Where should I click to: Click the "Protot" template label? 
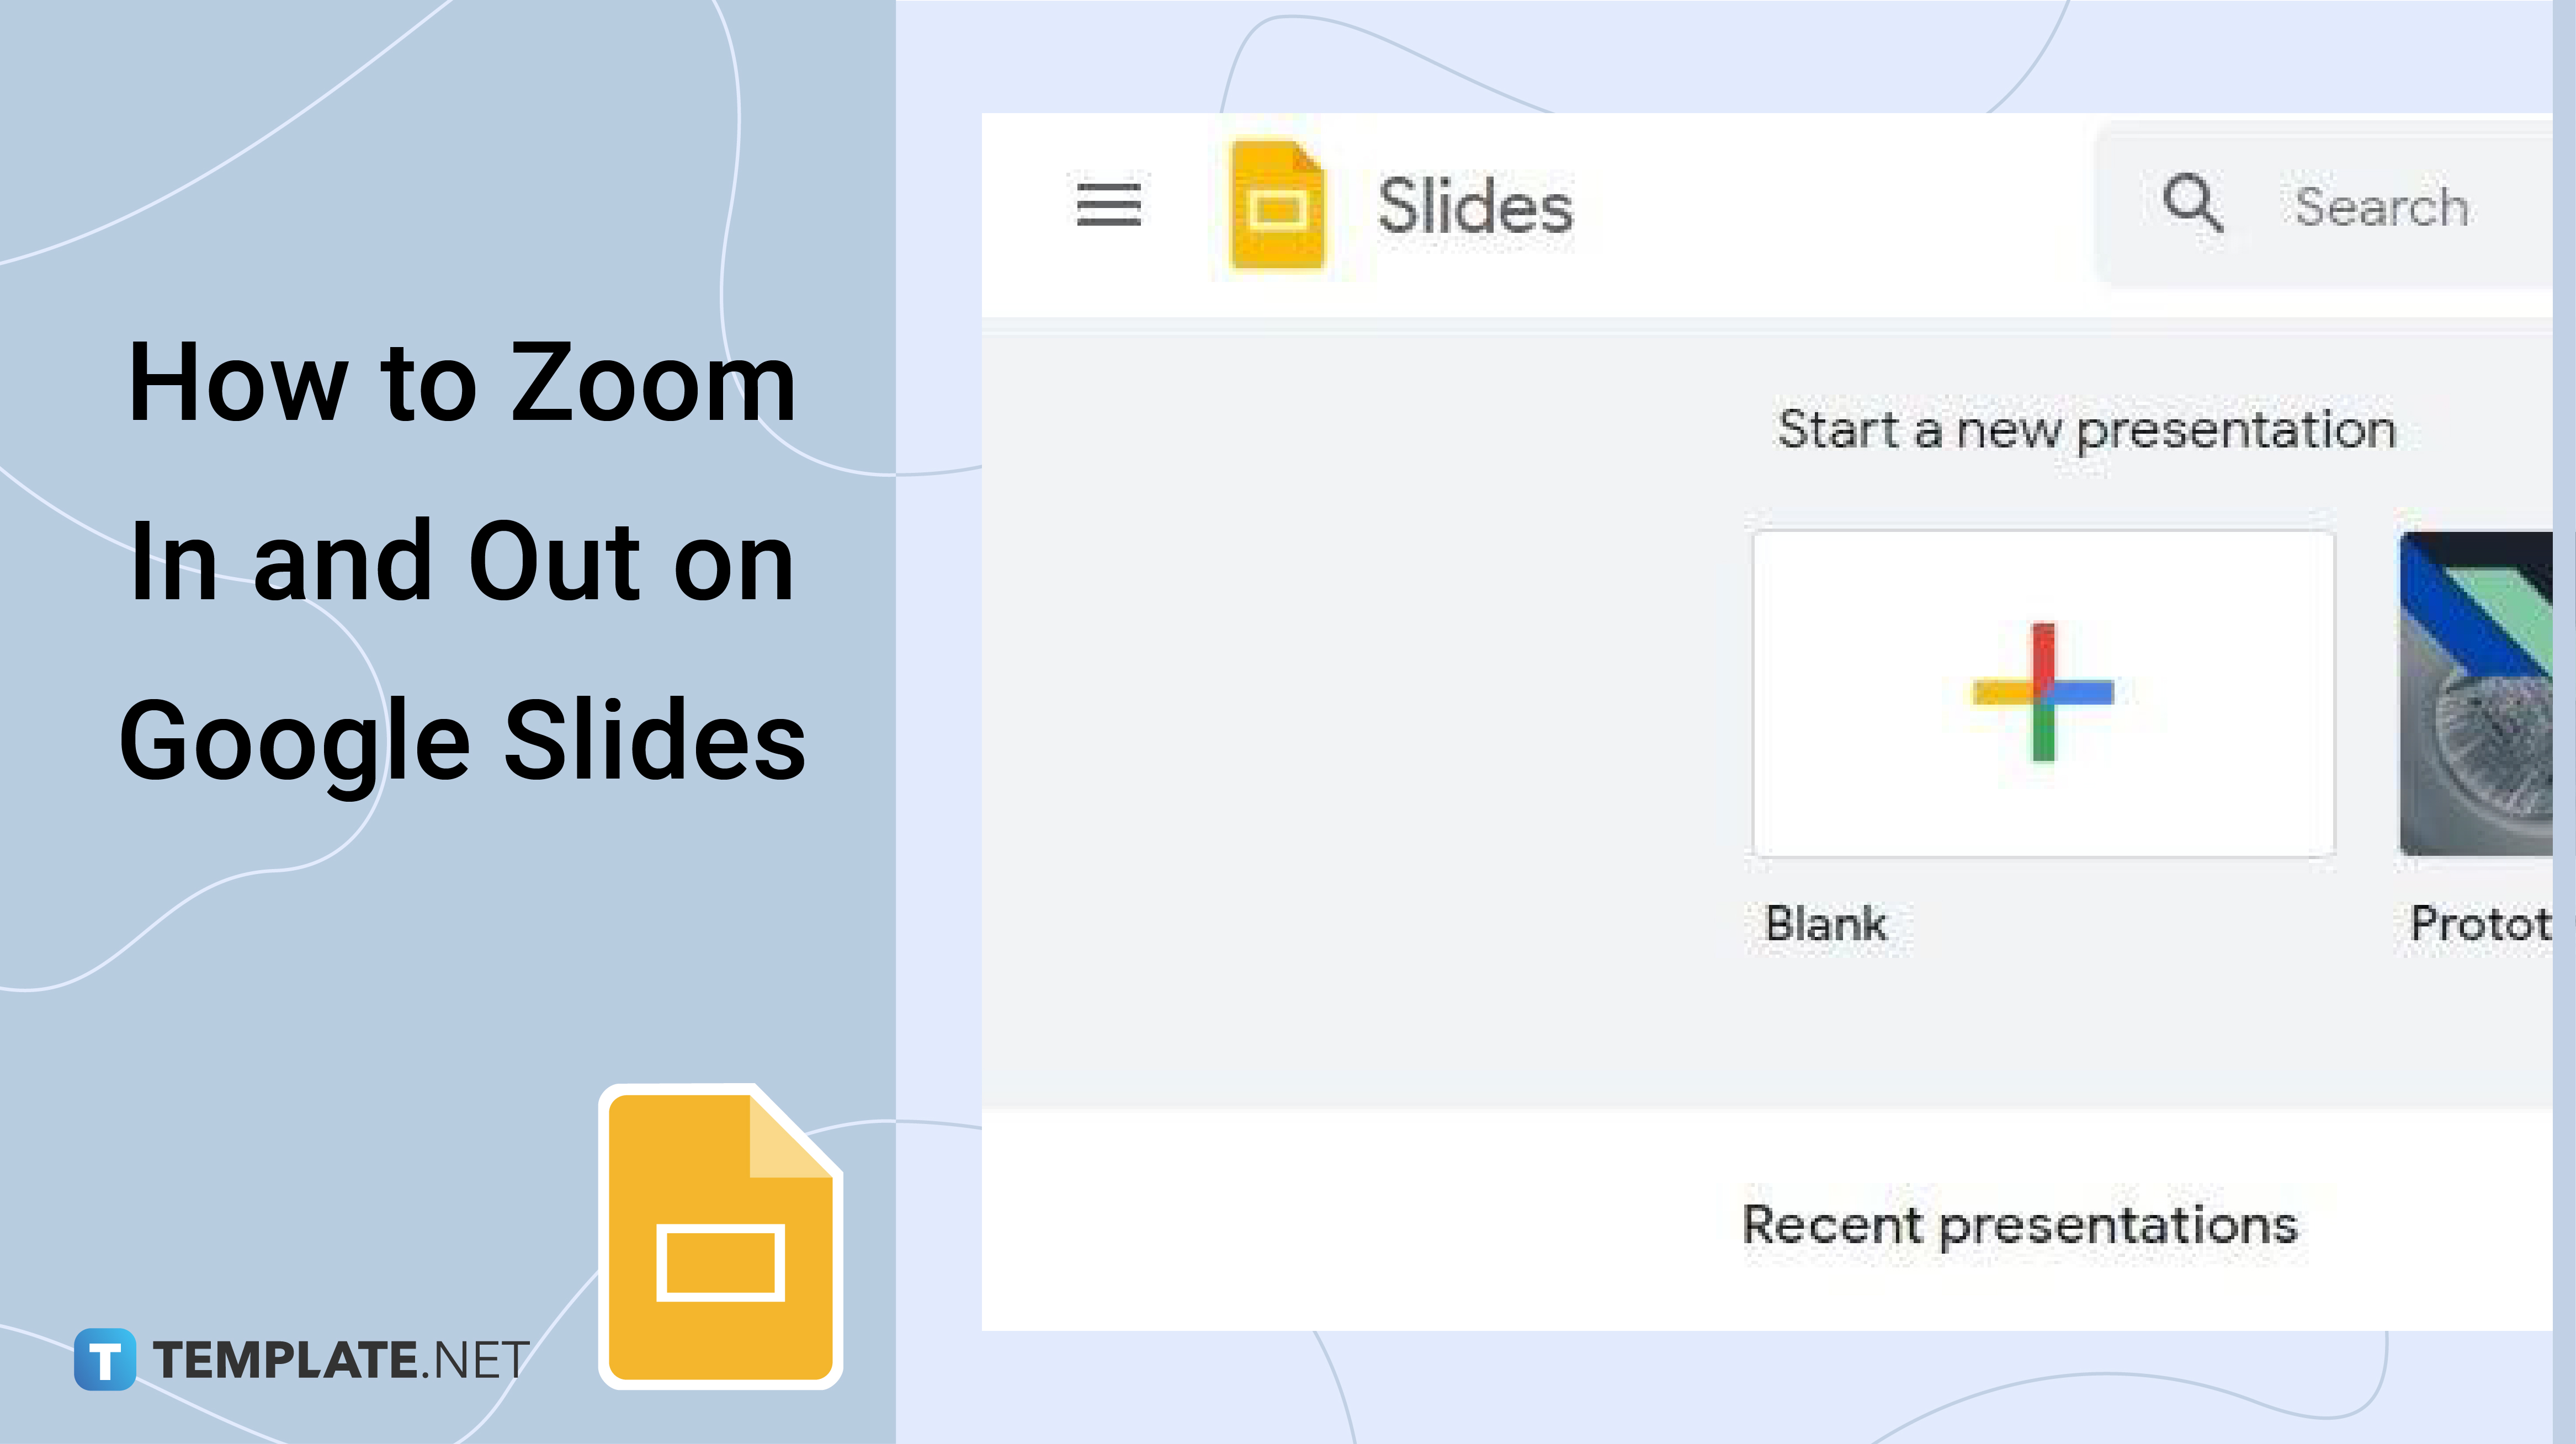(x=2480, y=923)
